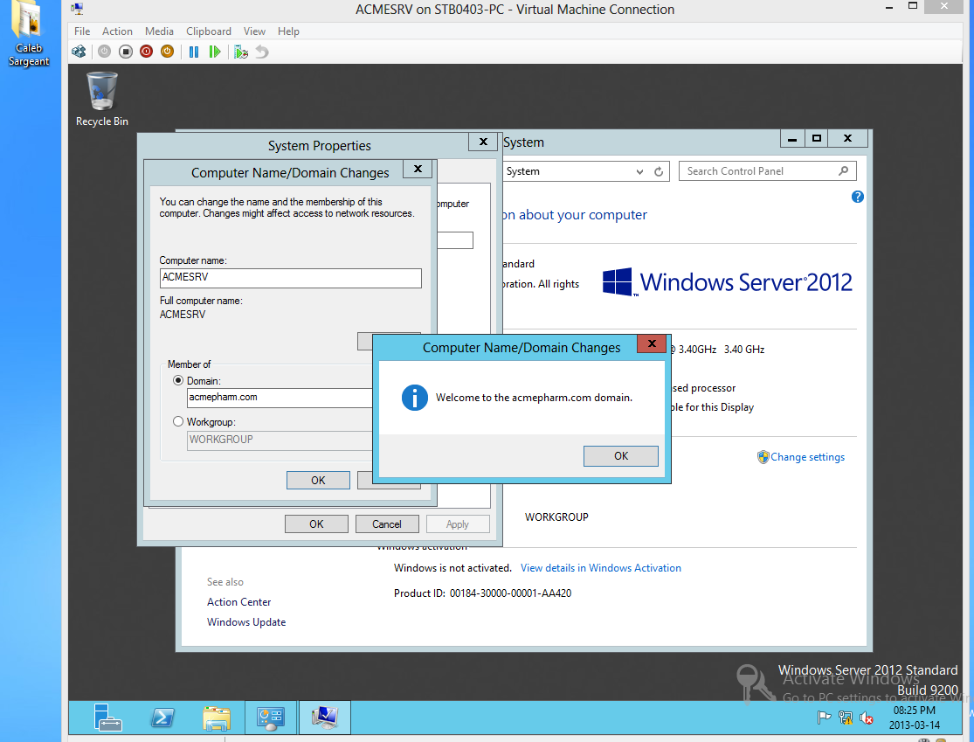Image resolution: width=974 pixels, height=742 pixels.
Task: Click OK in Computer Name/Domain Changes dialog
Action: [x=318, y=481]
